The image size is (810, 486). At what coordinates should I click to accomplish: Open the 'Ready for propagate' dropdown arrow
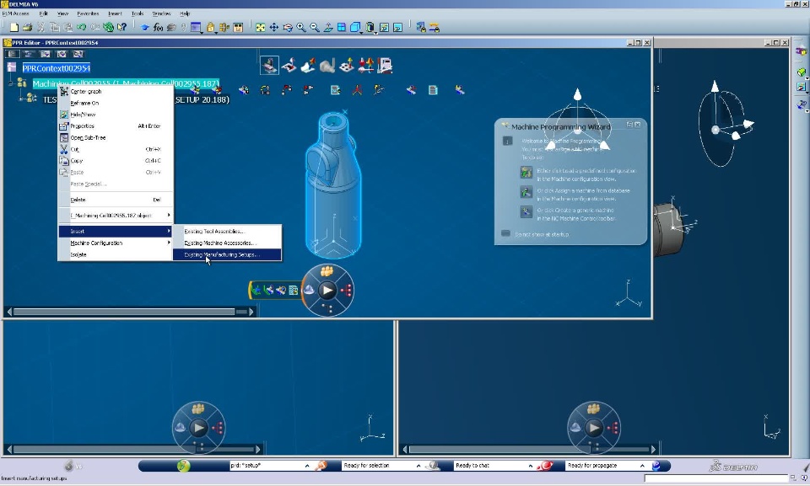[642, 466]
